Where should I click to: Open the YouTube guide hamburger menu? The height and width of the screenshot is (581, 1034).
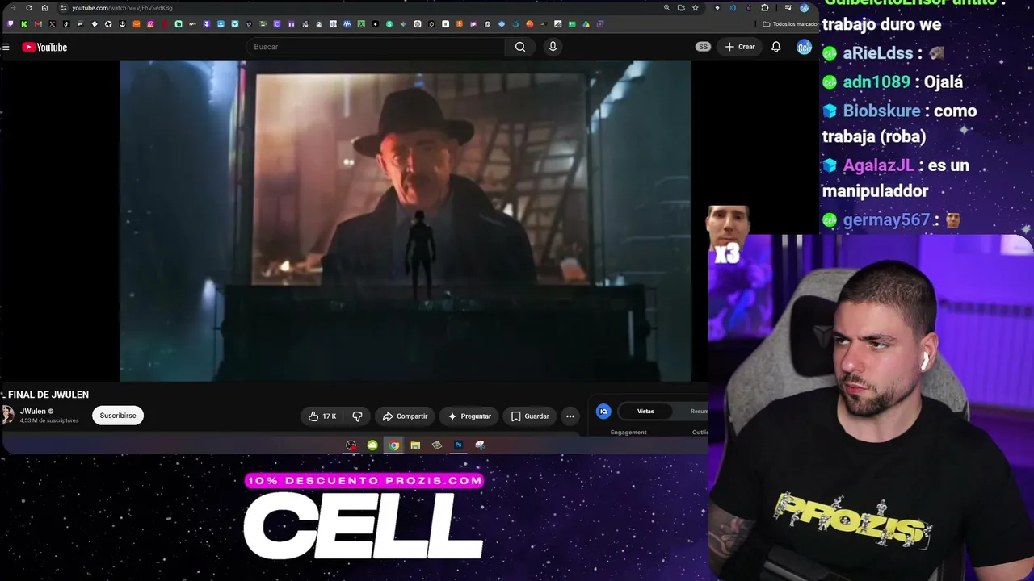(6, 47)
